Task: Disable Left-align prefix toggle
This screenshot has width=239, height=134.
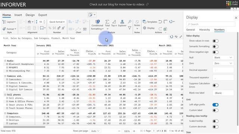Action: point(215,105)
